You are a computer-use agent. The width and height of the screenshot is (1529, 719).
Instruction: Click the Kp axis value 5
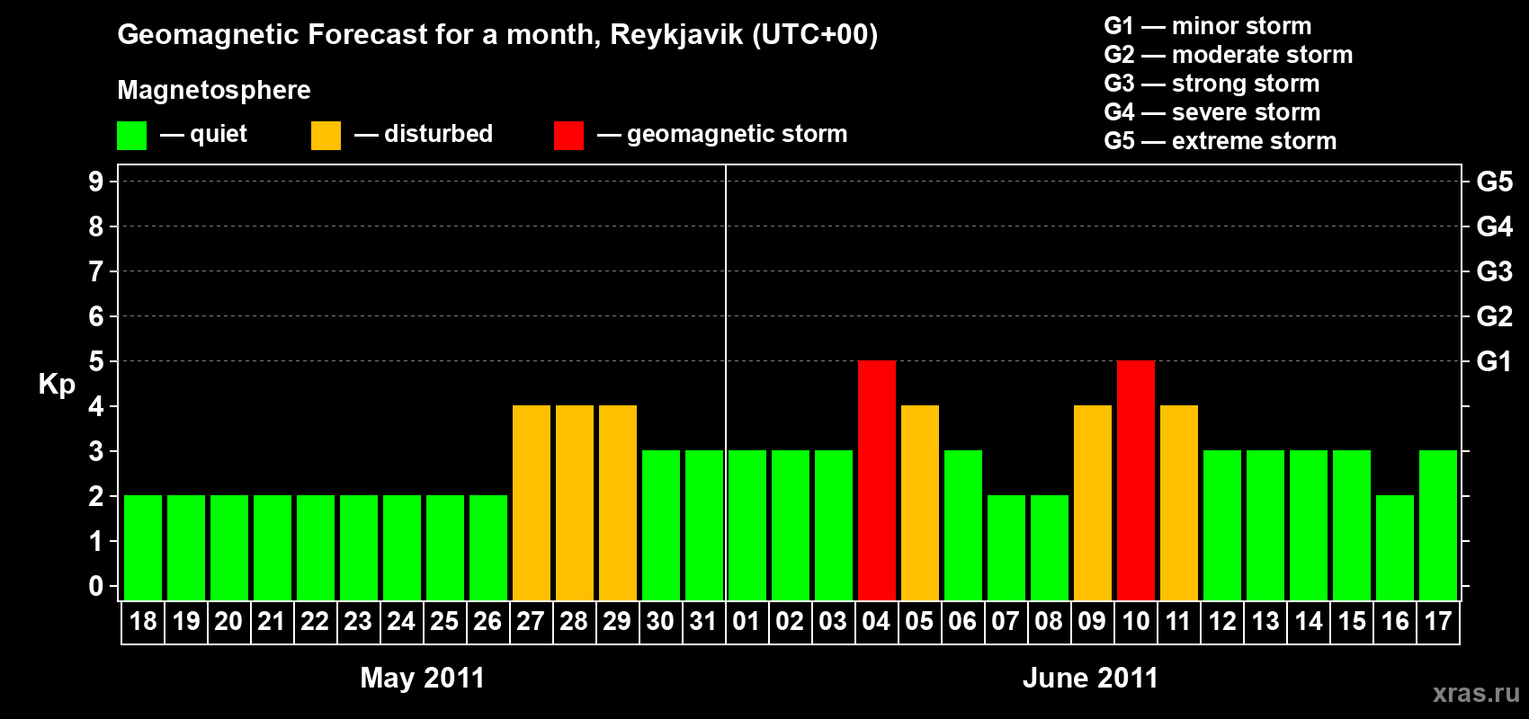tap(96, 361)
